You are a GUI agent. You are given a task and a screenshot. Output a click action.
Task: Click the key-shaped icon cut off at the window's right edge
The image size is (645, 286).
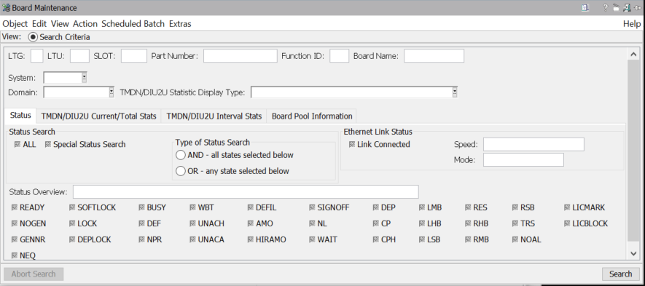coord(638,8)
